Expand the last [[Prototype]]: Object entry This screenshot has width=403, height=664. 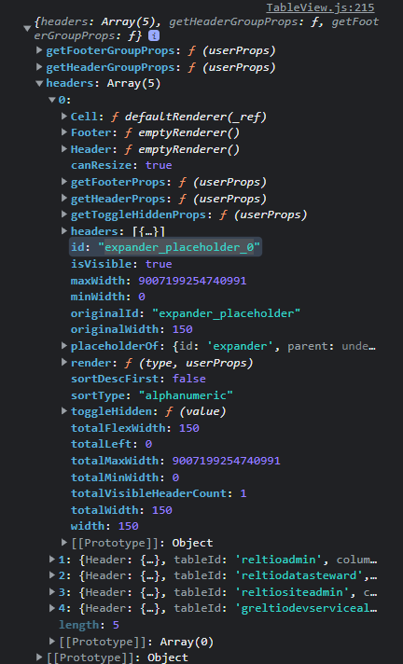tap(39, 657)
